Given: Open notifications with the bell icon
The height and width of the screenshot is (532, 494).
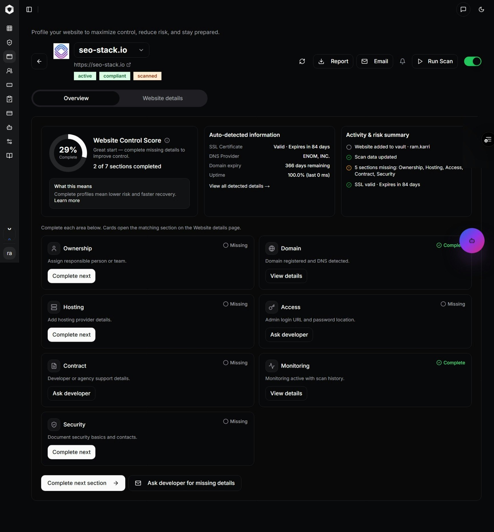Looking at the screenshot, I should point(402,61).
